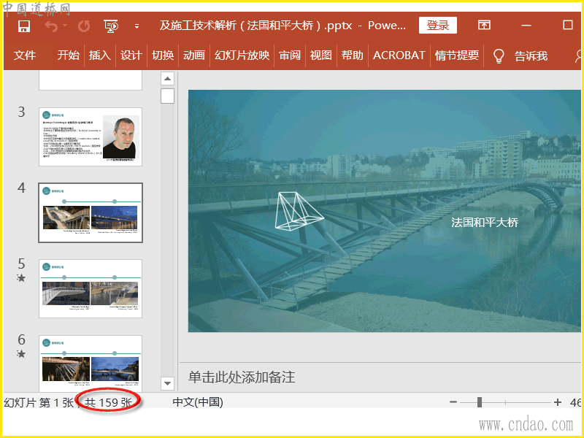Image resolution: width=584 pixels, height=438 pixels.
Task: Click the zoom out minus button
Action: pos(453,402)
